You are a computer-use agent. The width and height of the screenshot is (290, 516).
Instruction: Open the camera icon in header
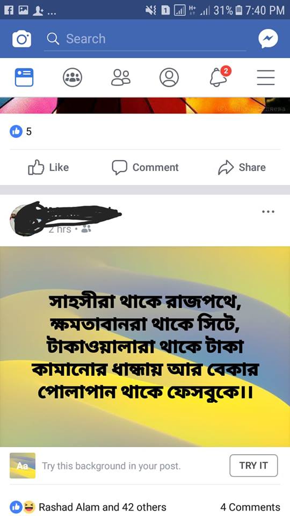tap(21, 39)
